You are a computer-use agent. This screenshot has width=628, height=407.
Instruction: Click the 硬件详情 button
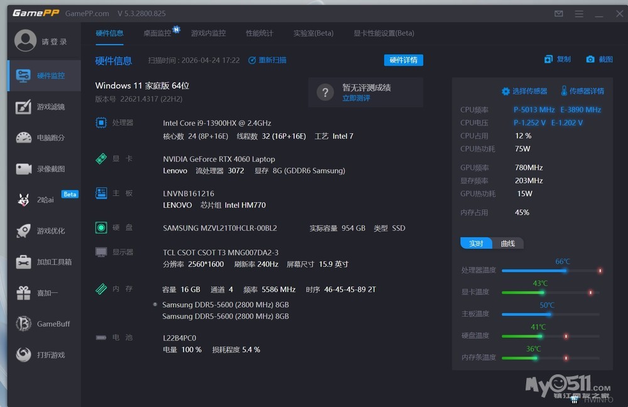point(403,60)
